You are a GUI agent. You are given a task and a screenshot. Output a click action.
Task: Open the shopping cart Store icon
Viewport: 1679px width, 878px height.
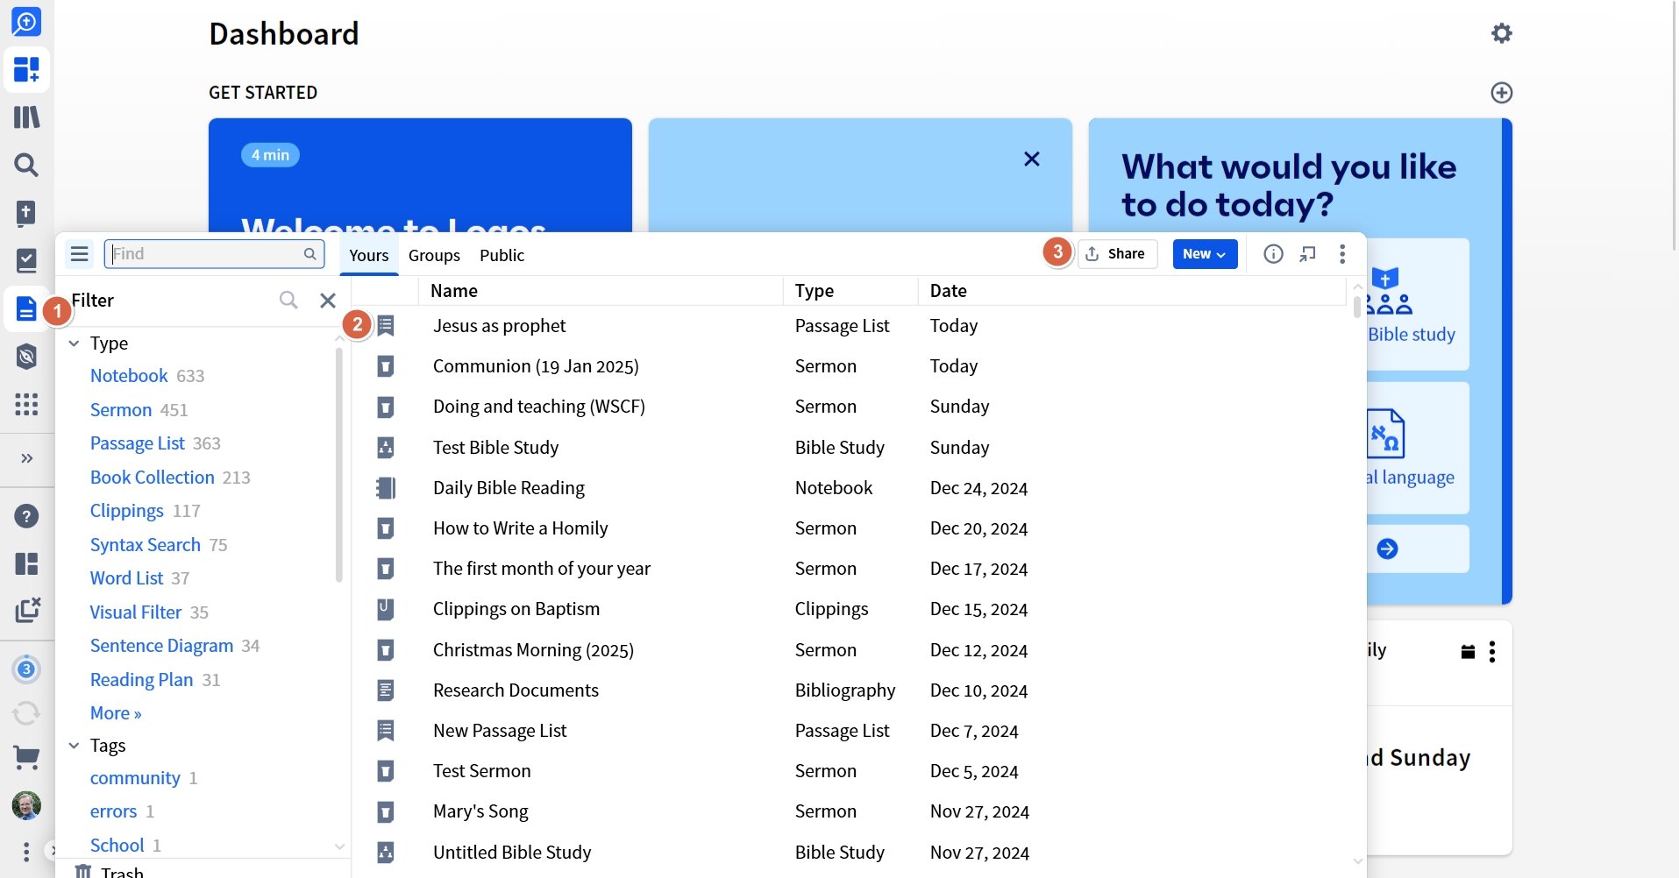point(26,758)
